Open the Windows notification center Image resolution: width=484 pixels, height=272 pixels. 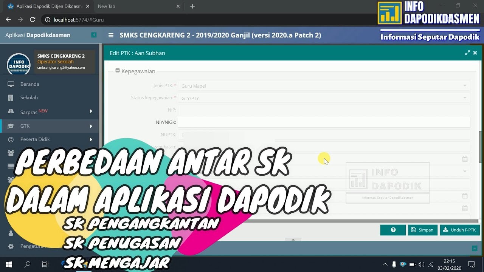(x=472, y=264)
